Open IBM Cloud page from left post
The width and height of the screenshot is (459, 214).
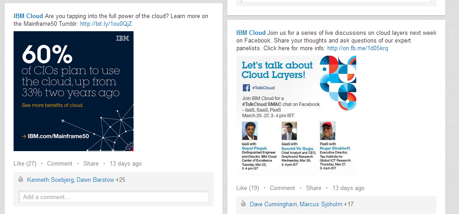click(x=28, y=16)
